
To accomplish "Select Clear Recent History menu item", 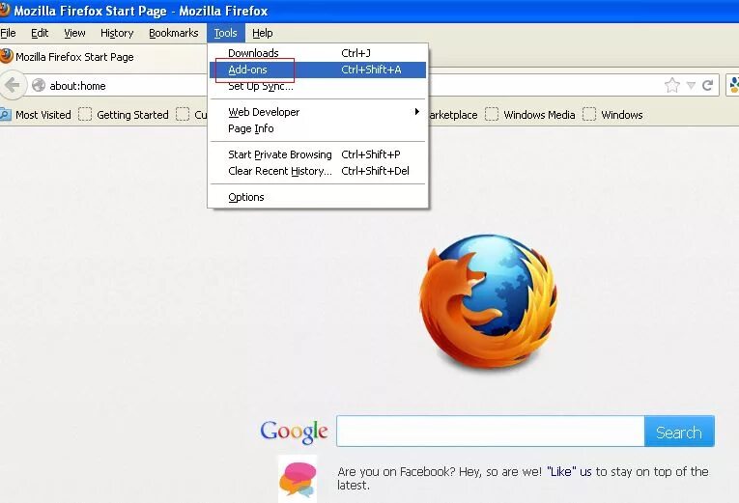I will 318,171.
